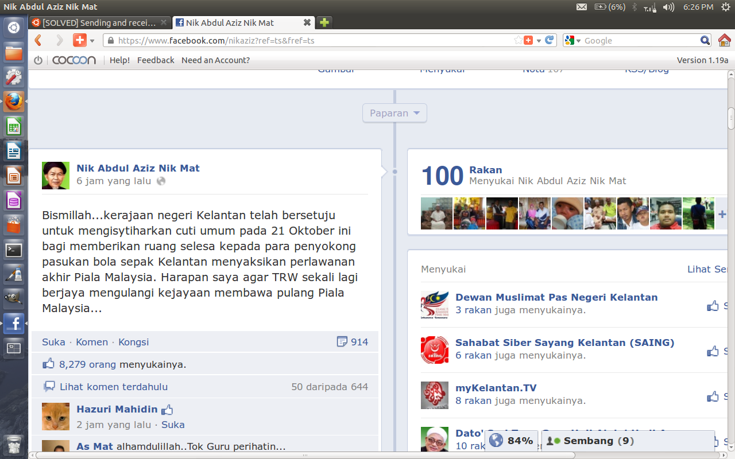The width and height of the screenshot is (735, 459).
Task: Click Suka on the post
Action: [53, 342]
